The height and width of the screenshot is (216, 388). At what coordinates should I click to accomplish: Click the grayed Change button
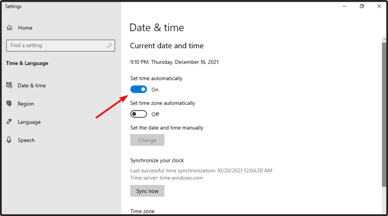[x=147, y=140]
